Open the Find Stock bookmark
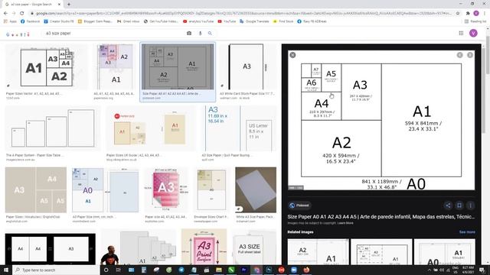Image resolution: width=490 pixels, height=275 pixels. point(283,21)
